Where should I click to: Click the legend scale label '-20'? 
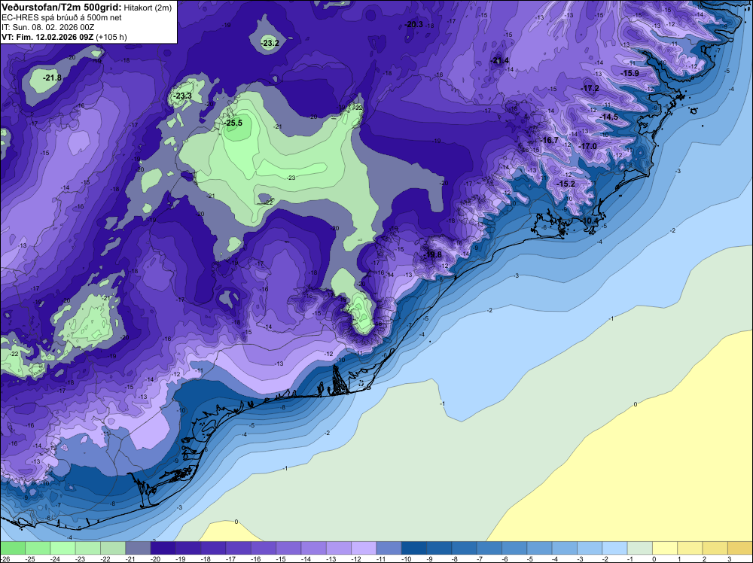156,558
